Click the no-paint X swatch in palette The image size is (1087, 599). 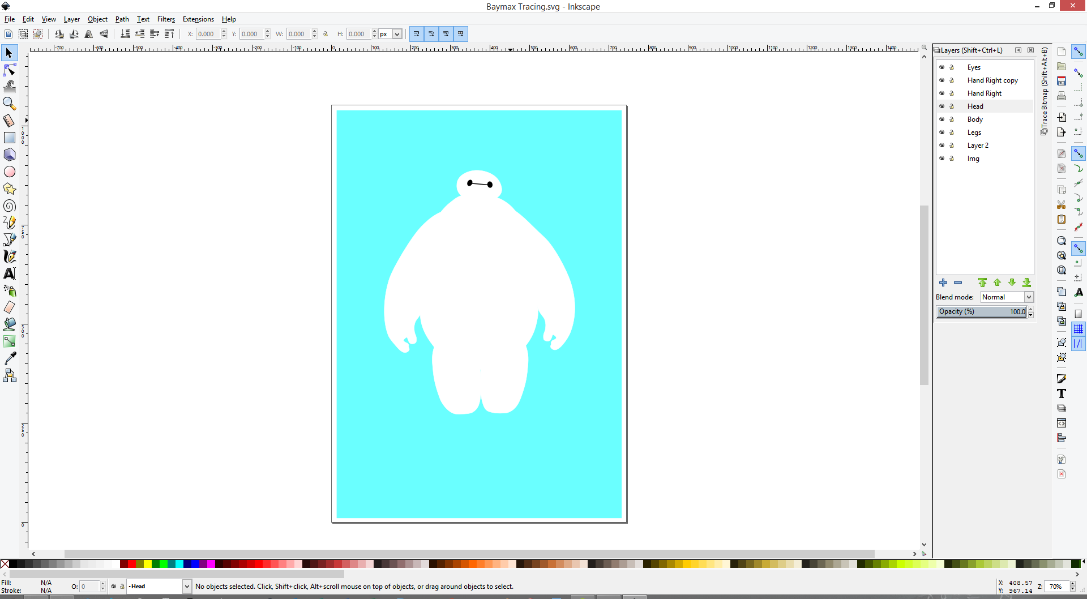(x=5, y=564)
